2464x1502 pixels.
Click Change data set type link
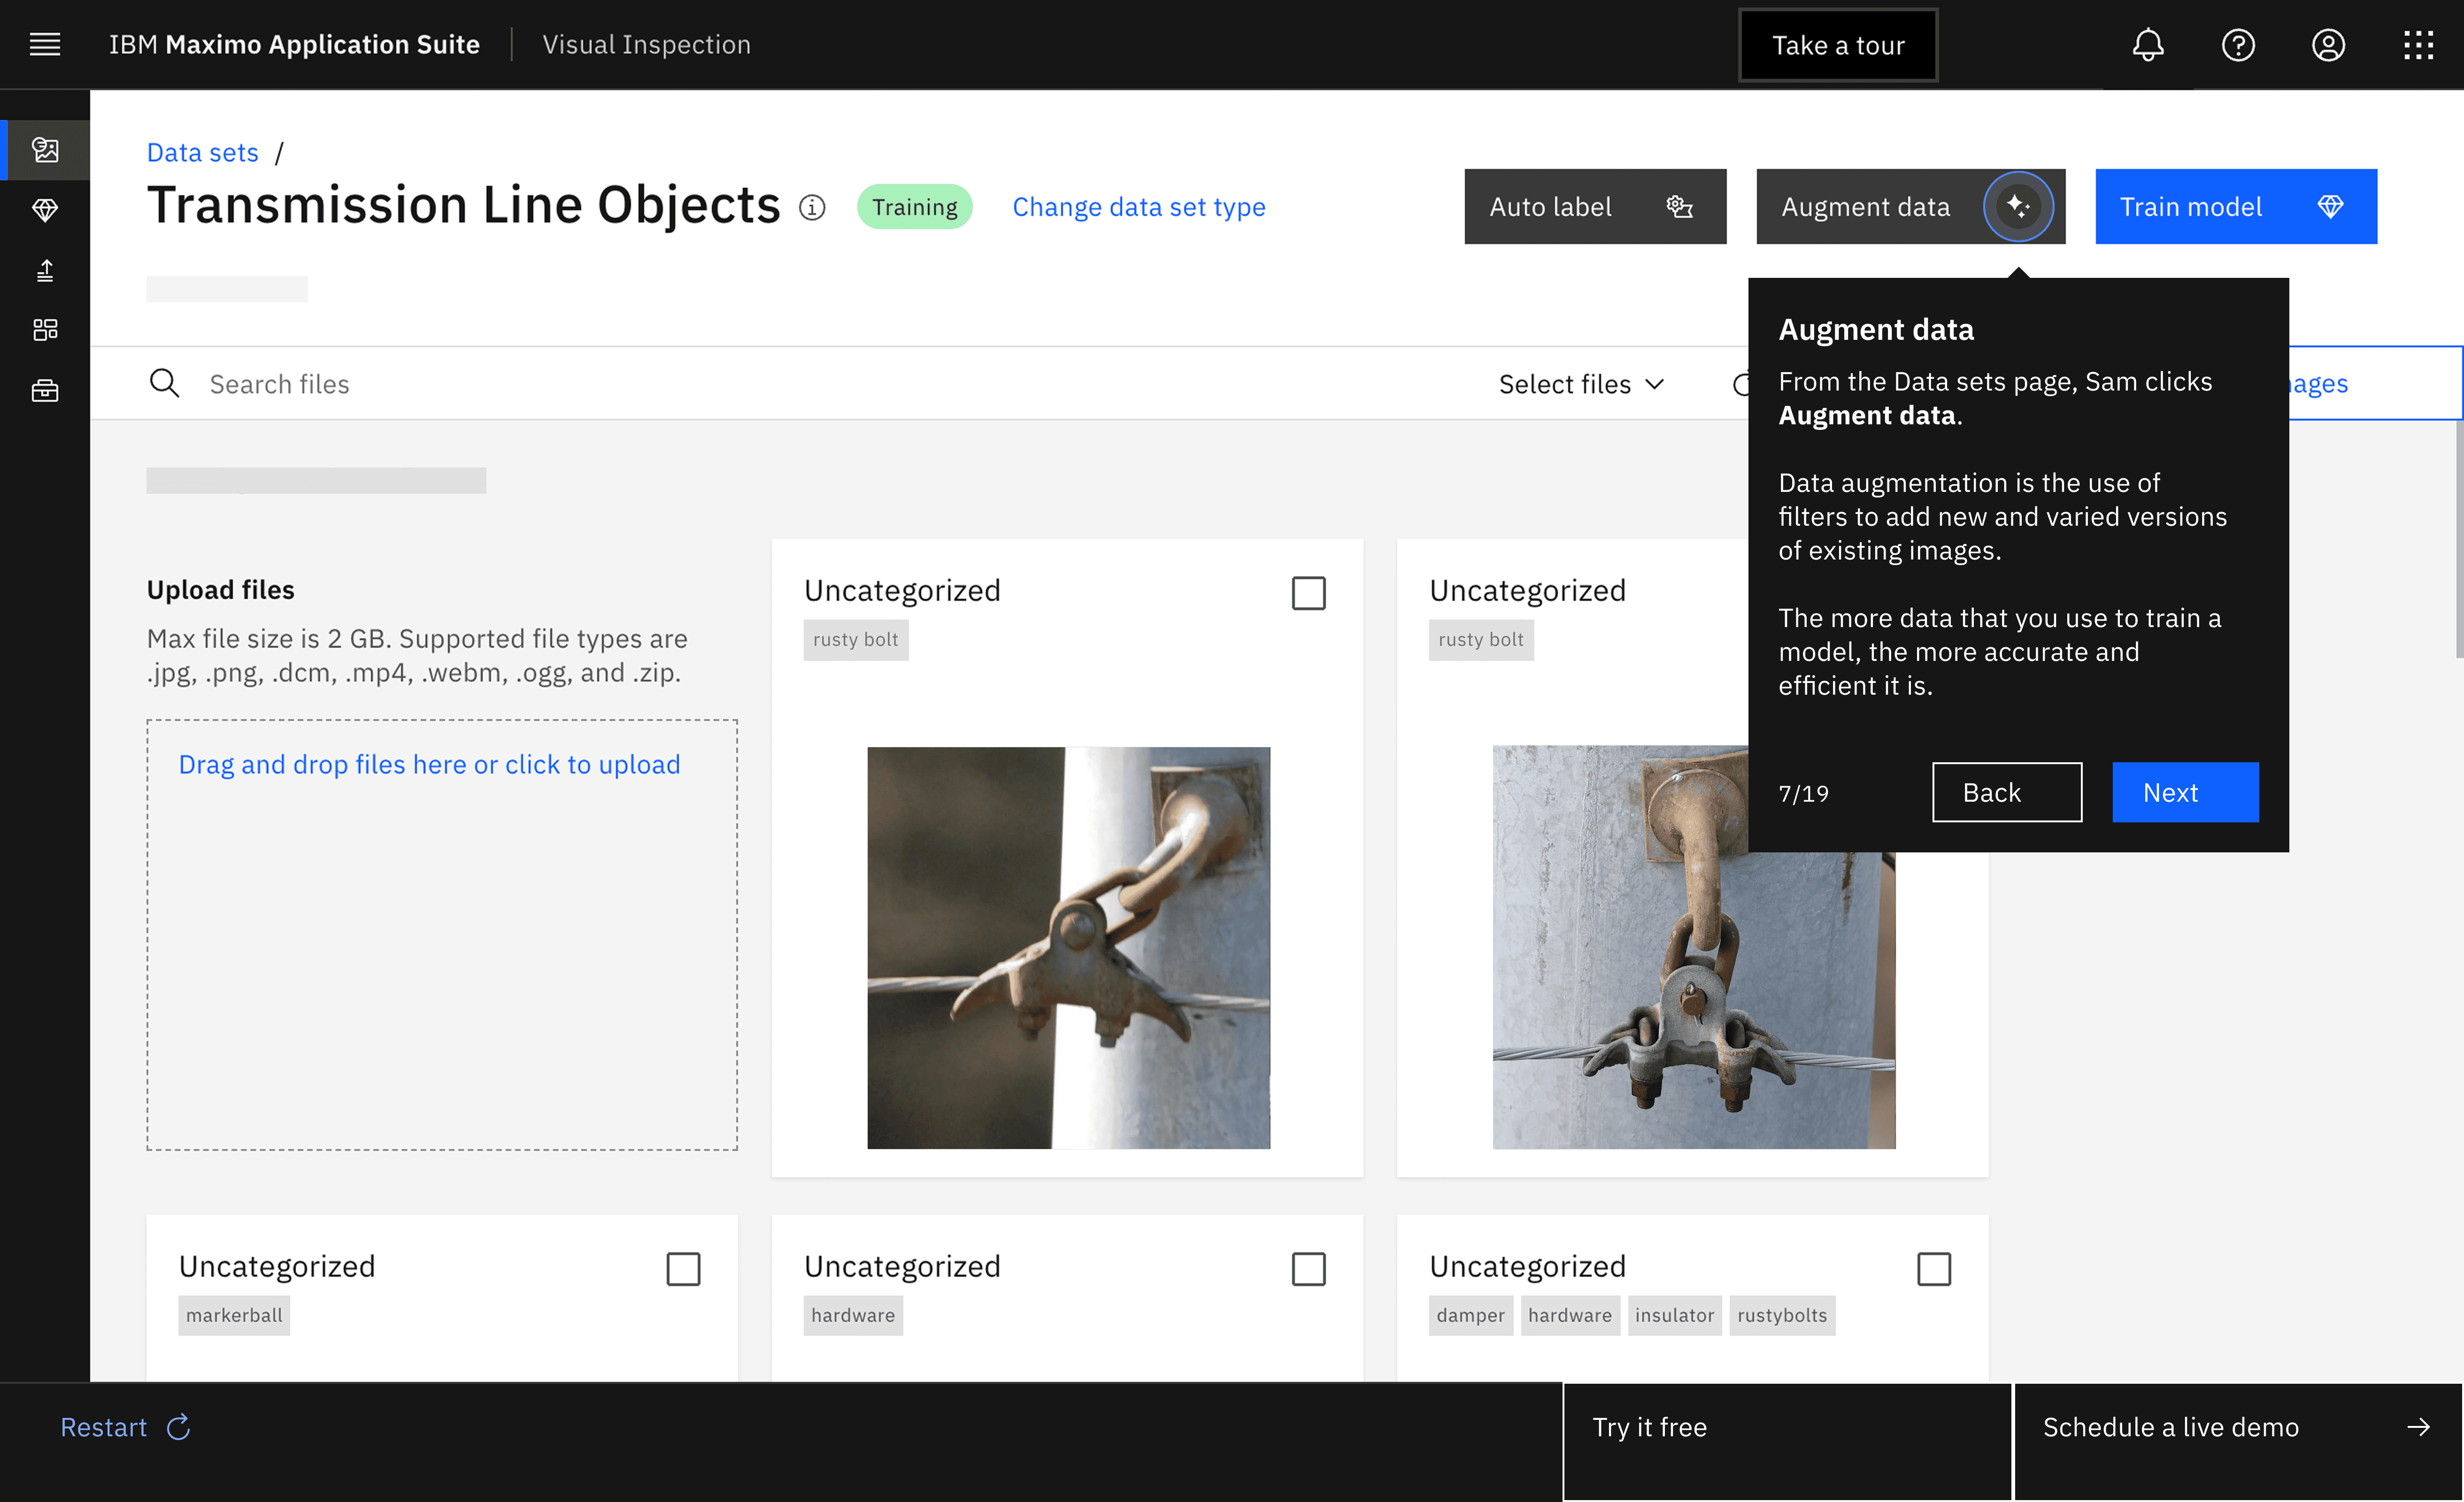pyautogui.click(x=1138, y=207)
